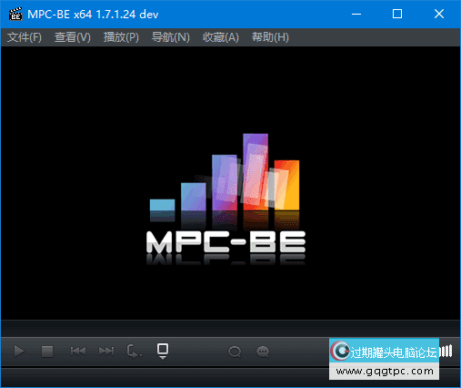The image size is (461, 388).
Task: Click the subtitle selection icon
Action: (263, 352)
